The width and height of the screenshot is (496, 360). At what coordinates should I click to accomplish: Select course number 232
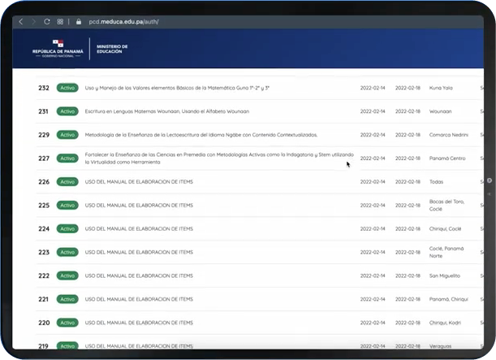point(44,88)
